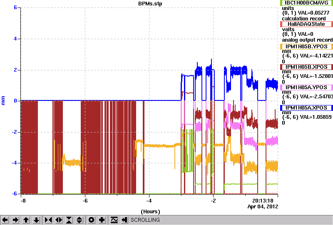Image resolution: width=333 pixels, height=225 pixels.
Task: Click the VAL=-2.54703 reading in legend
Action: point(316,97)
